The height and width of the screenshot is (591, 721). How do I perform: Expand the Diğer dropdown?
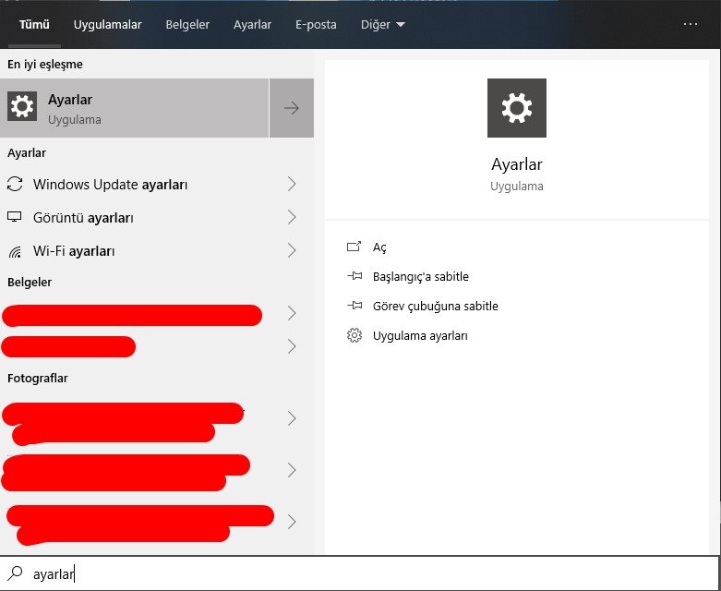[x=382, y=24]
